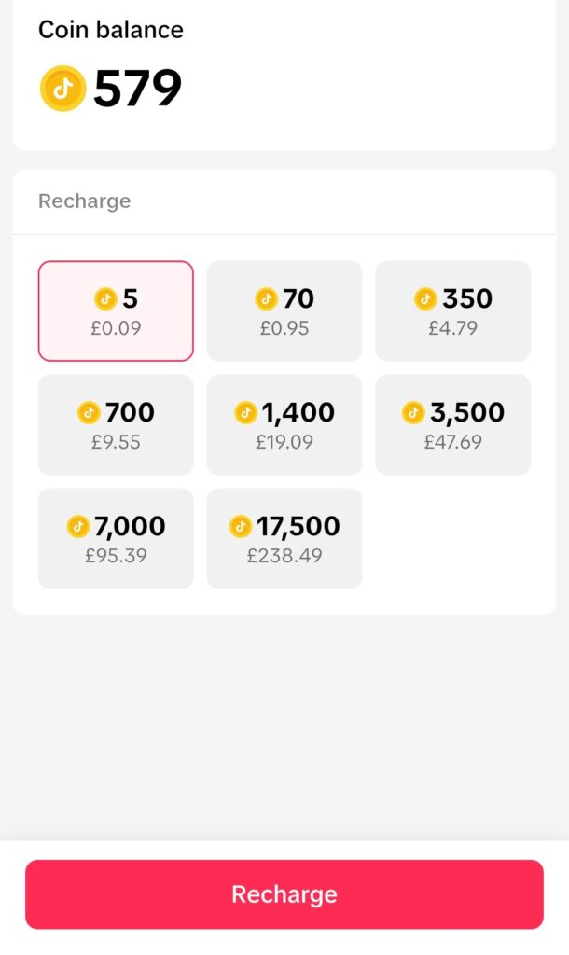
Task: Click the coin icon beside 17,500
Action: [240, 526]
